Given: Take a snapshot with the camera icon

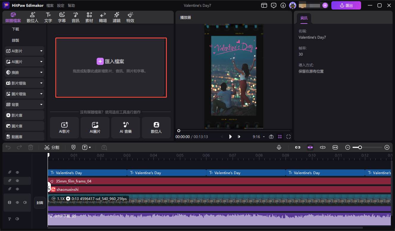Looking at the screenshot, I should tap(271, 137).
